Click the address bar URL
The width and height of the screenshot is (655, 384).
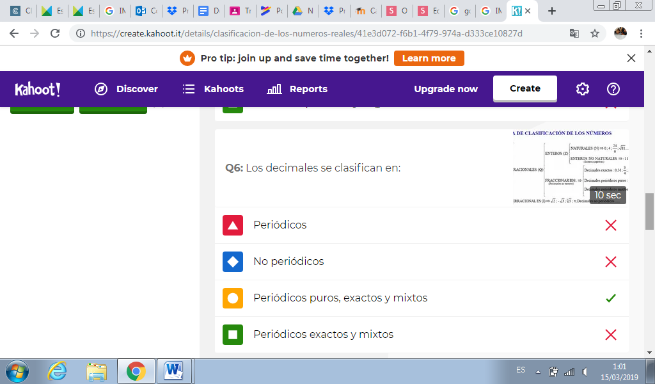[x=306, y=33]
